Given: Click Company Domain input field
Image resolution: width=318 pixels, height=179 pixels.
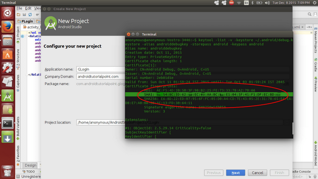Looking at the screenshot, I should [101, 77].
